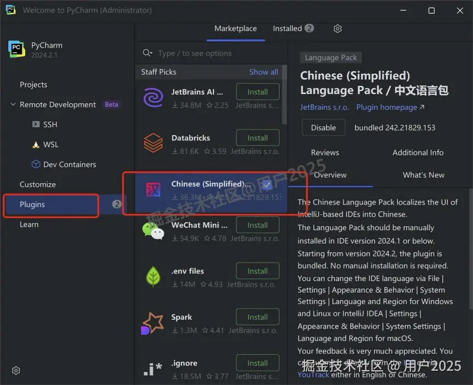Click the plugin list scrollbar

point(284,95)
